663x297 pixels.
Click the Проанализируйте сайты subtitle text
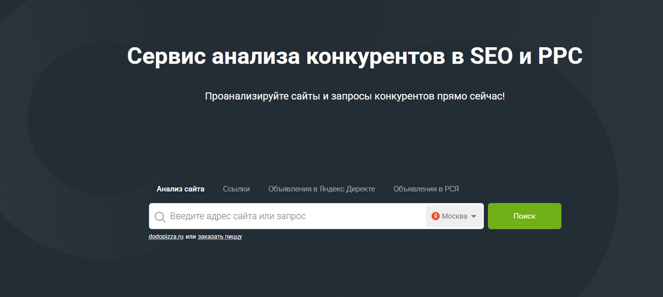[355, 96]
